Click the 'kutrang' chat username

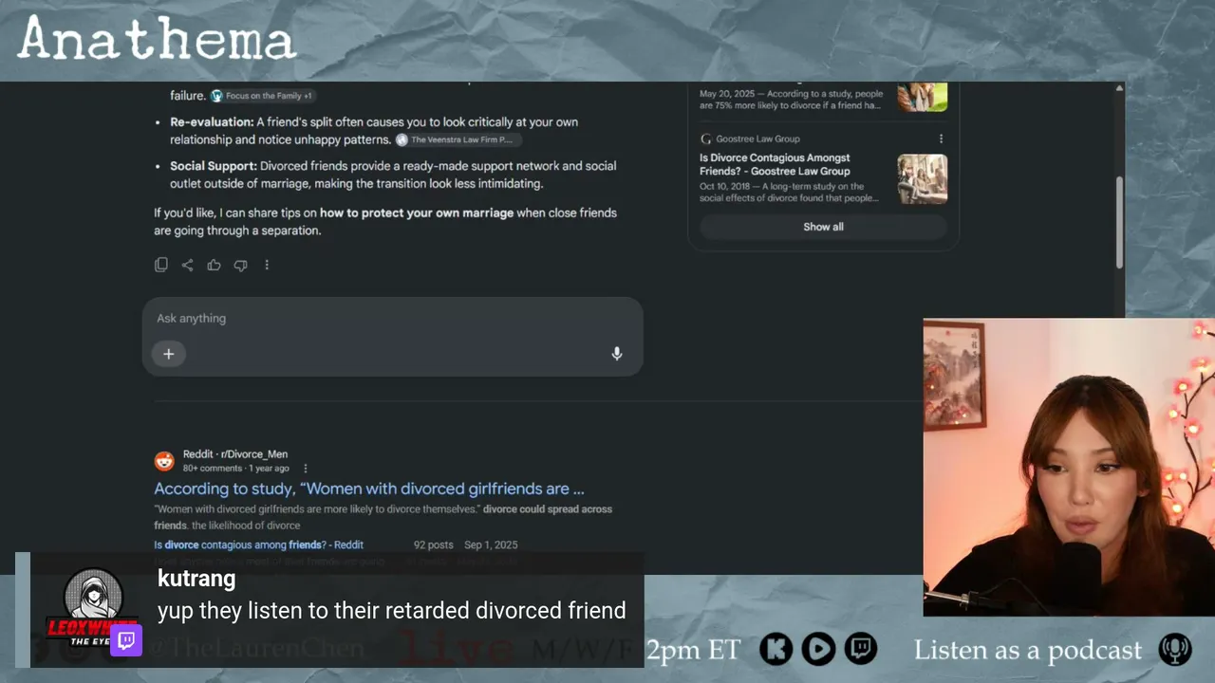click(x=196, y=579)
